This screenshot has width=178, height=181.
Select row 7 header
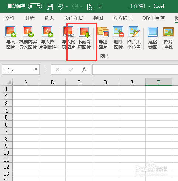[6, 131]
